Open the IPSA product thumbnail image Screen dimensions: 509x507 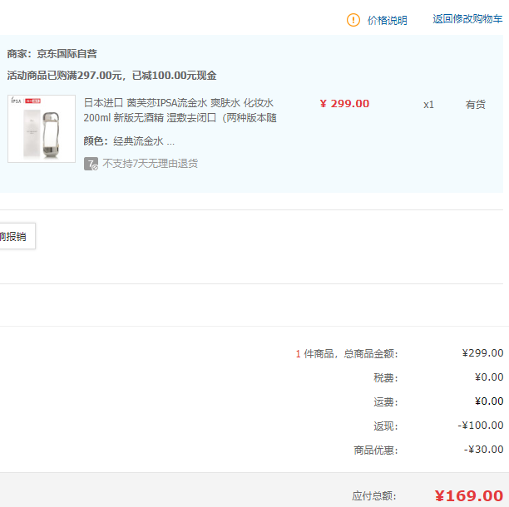pos(42,129)
